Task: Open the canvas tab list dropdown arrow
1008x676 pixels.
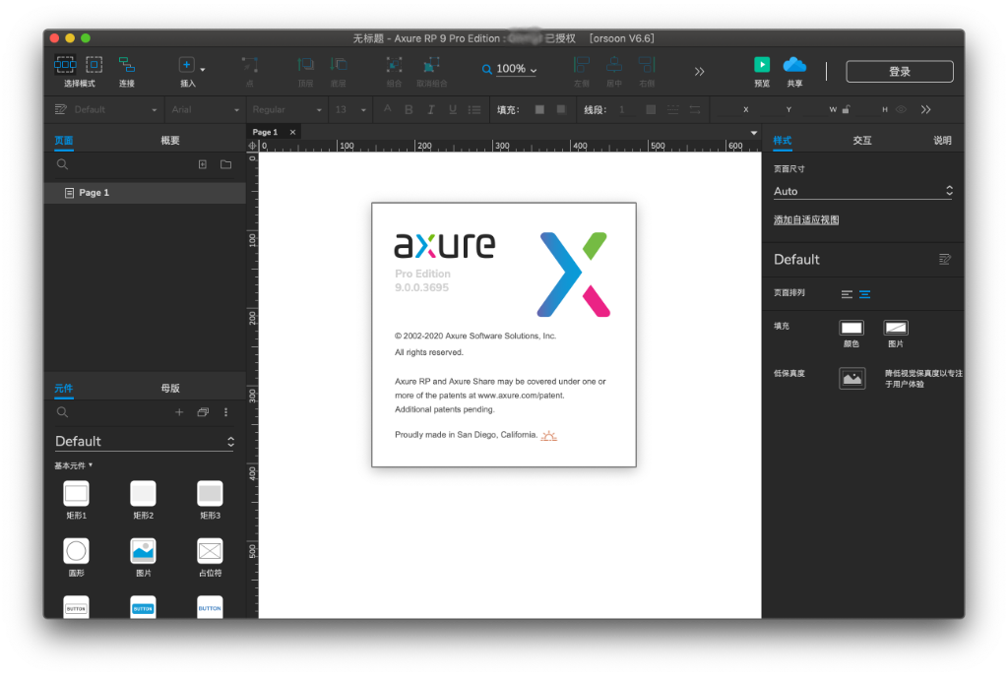Action: pyautogui.click(x=753, y=133)
